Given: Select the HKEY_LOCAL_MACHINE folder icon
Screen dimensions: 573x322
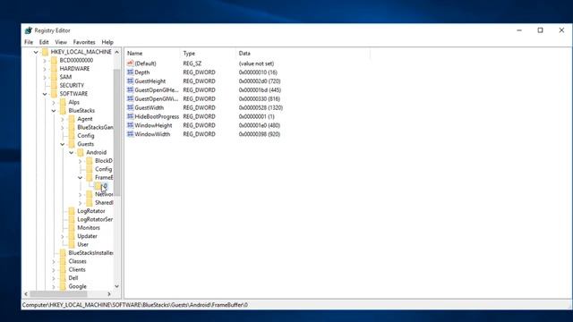Looking at the screenshot, I should (45, 52).
